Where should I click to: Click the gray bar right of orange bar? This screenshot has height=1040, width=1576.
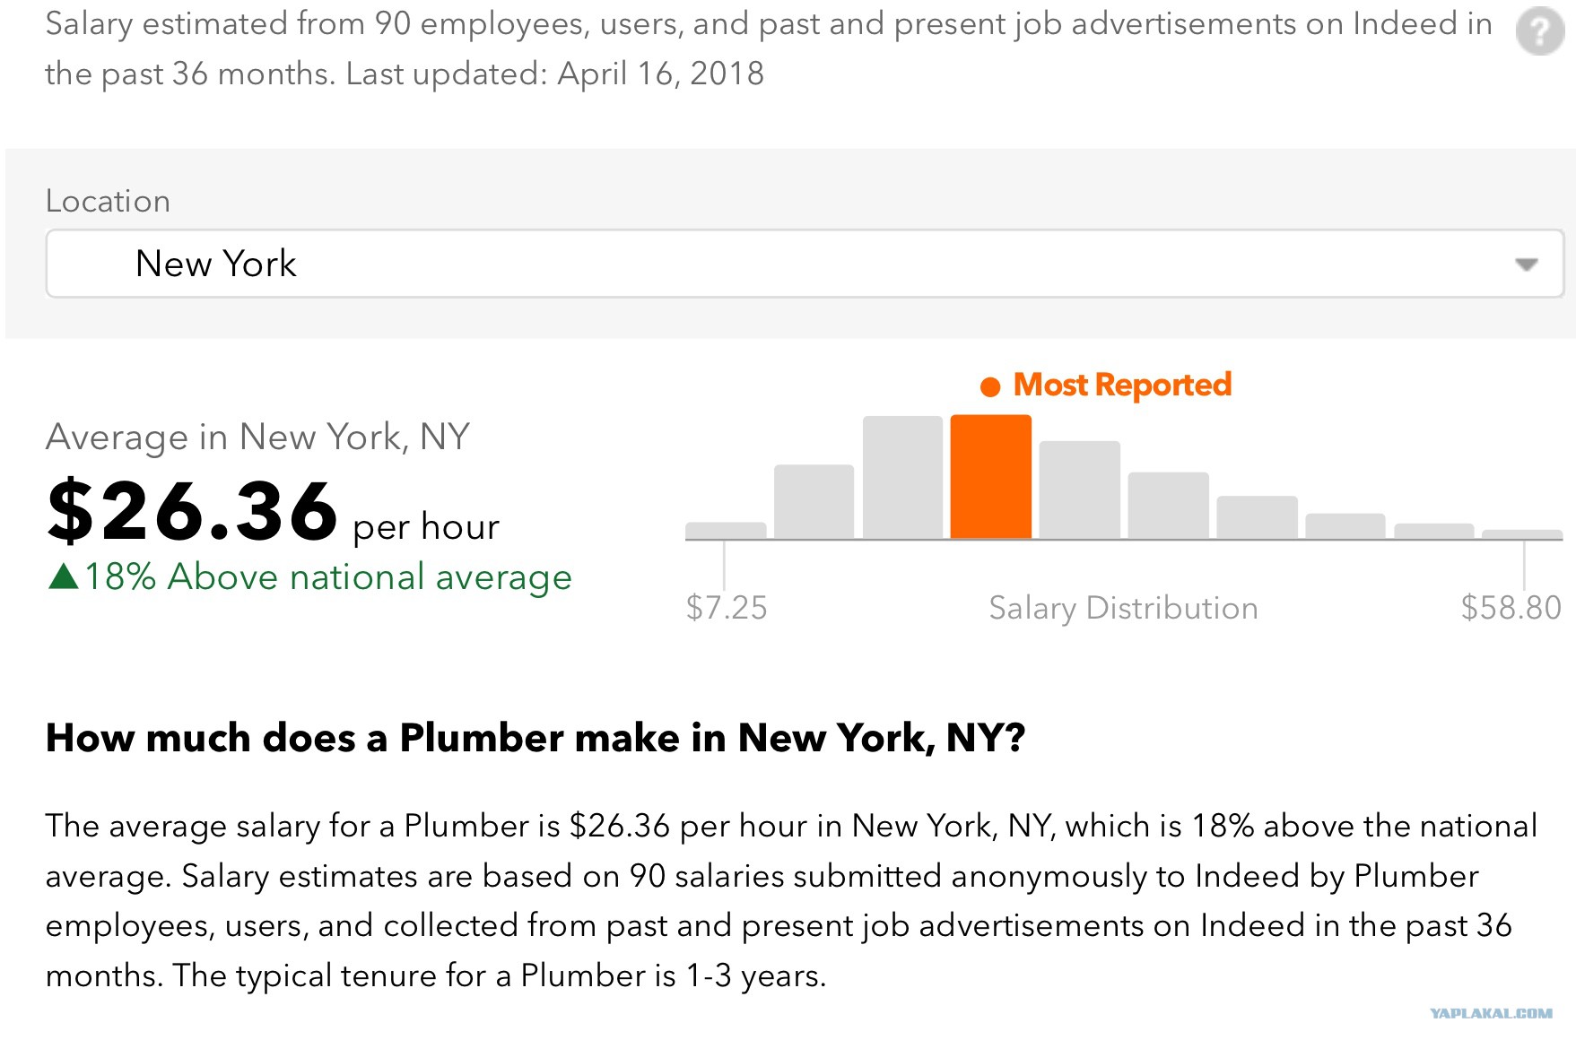pos(1079,490)
